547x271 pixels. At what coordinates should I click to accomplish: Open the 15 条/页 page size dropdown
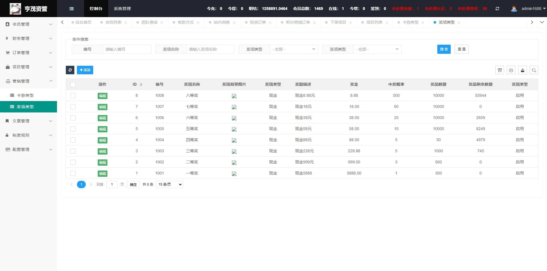point(170,184)
